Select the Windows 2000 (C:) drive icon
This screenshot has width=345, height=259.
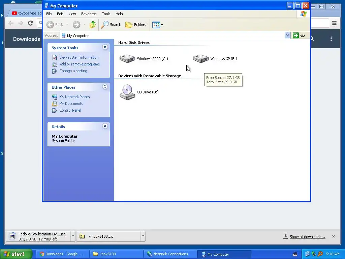tap(127, 59)
